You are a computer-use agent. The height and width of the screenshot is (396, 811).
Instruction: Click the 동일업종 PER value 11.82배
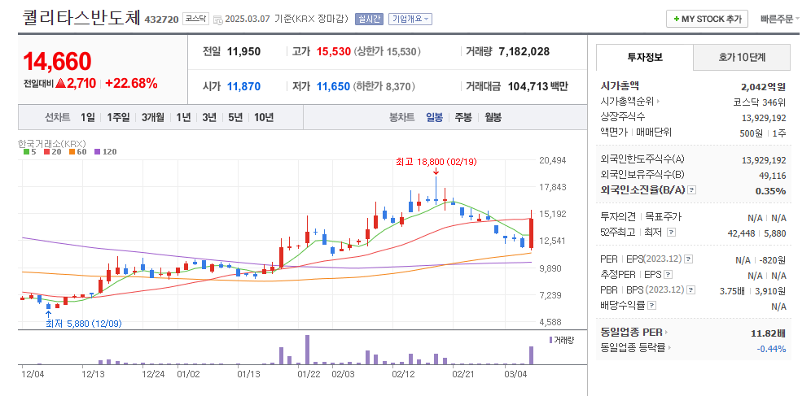point(768,333)
